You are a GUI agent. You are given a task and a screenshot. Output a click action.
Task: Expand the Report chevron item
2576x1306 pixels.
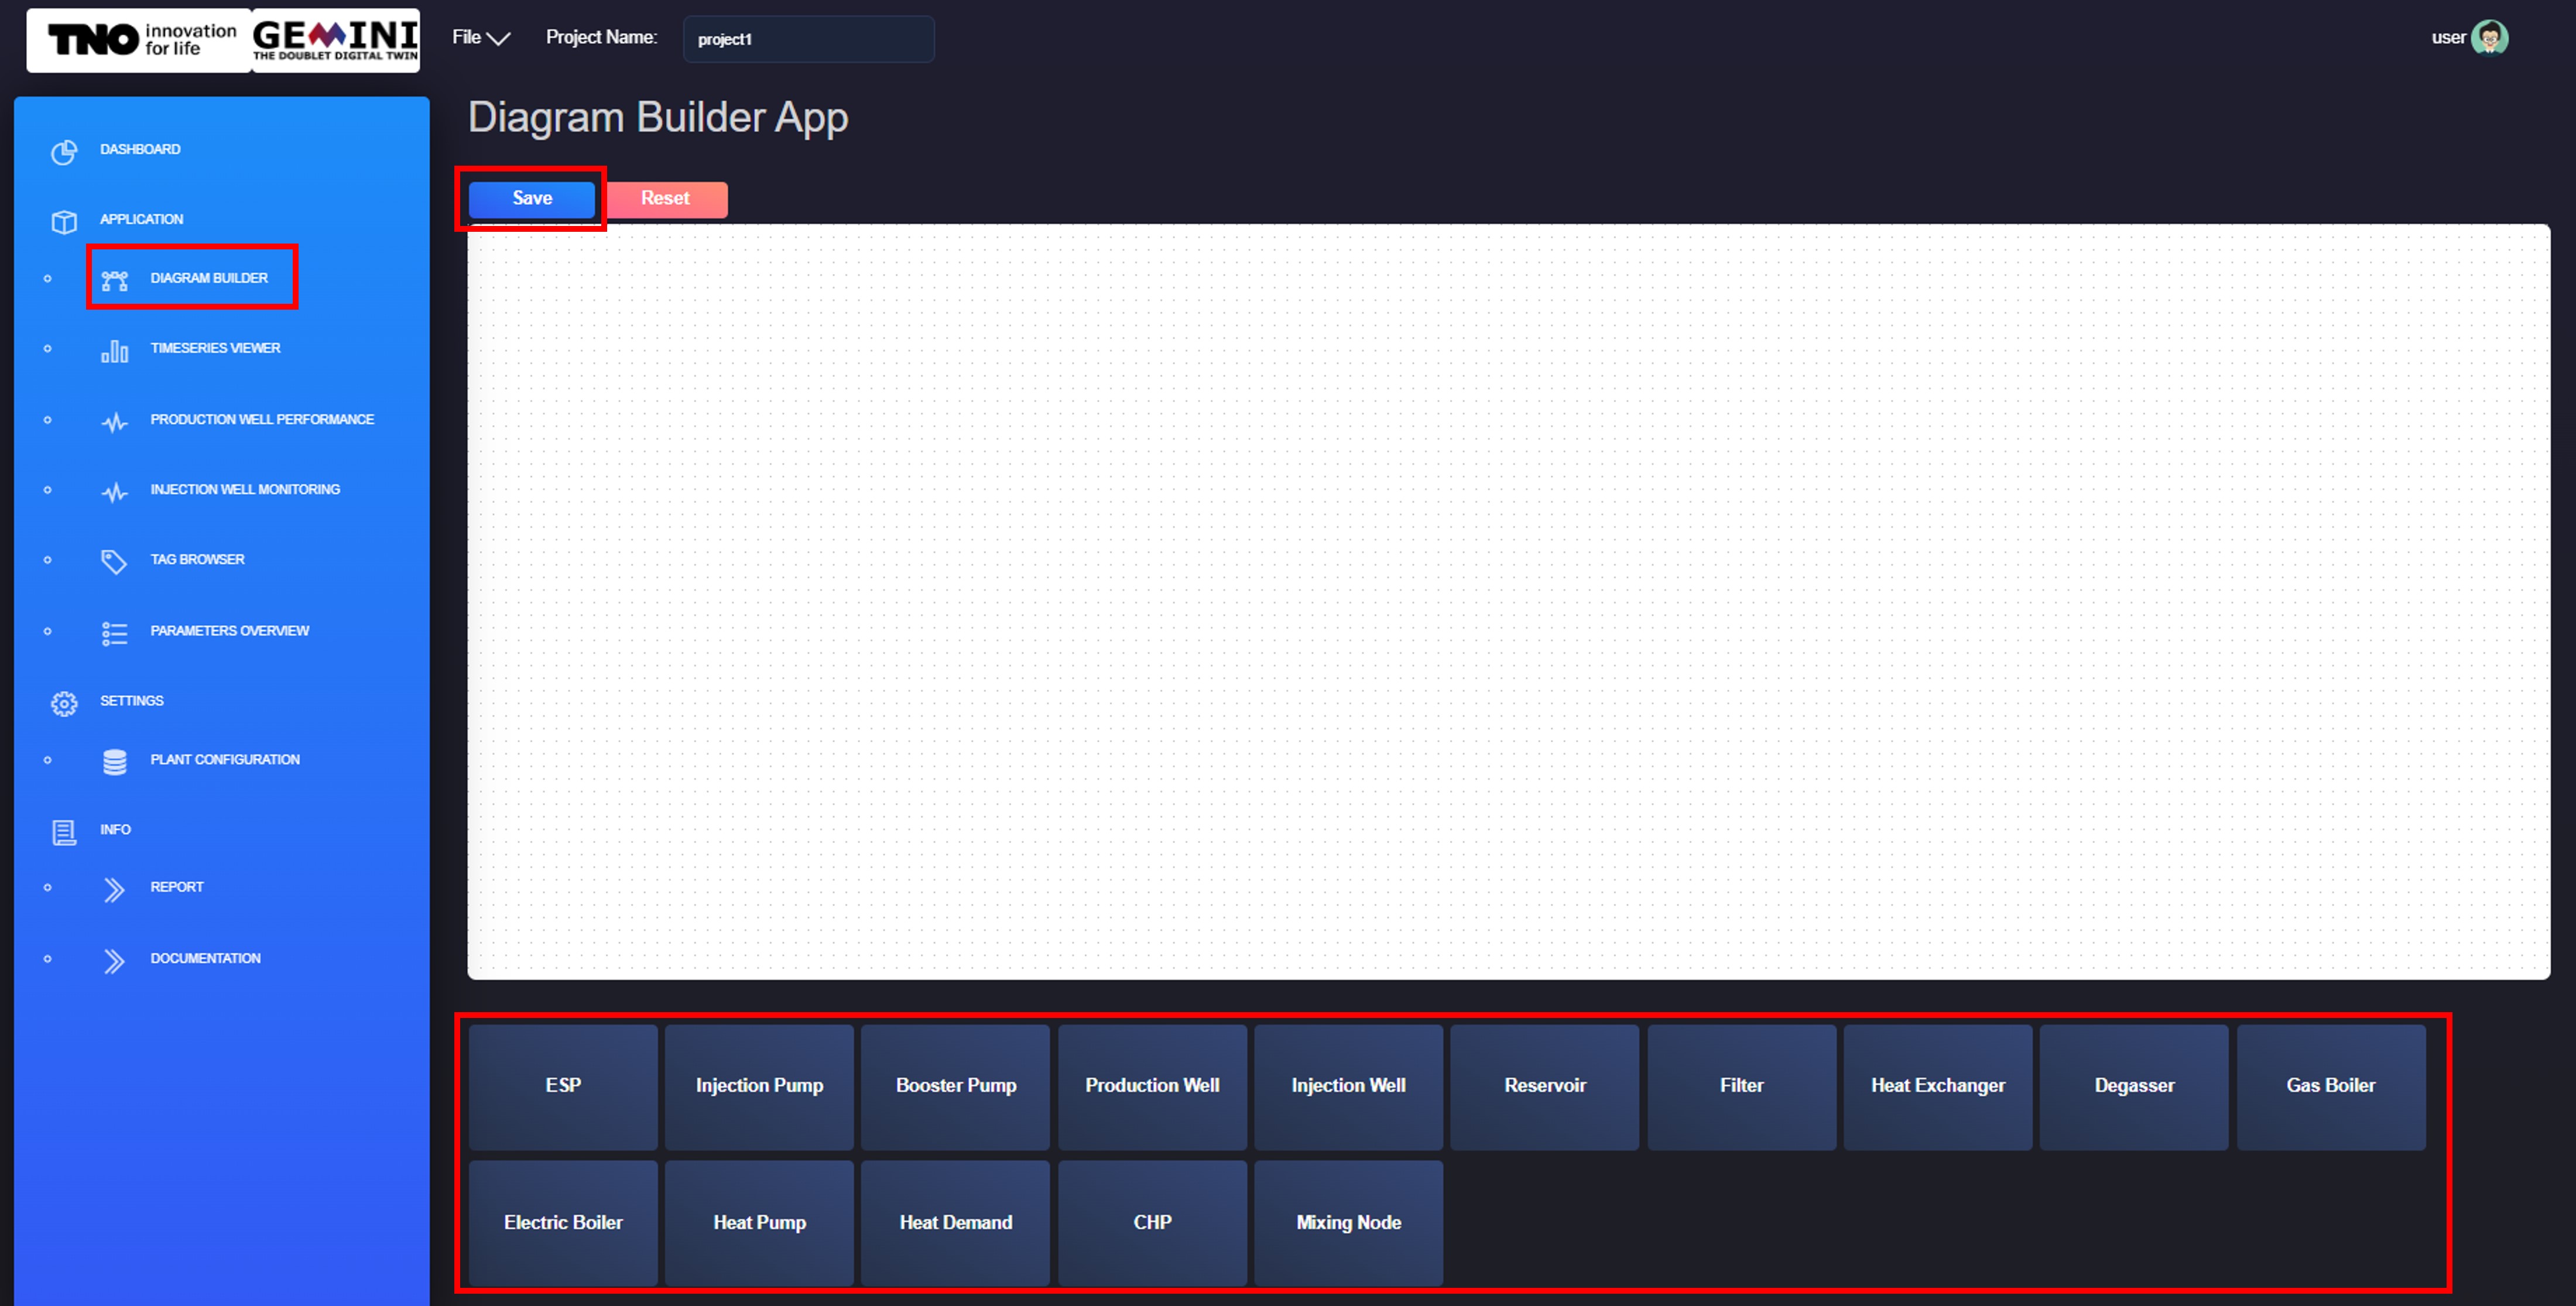click(x=114, y=889)
